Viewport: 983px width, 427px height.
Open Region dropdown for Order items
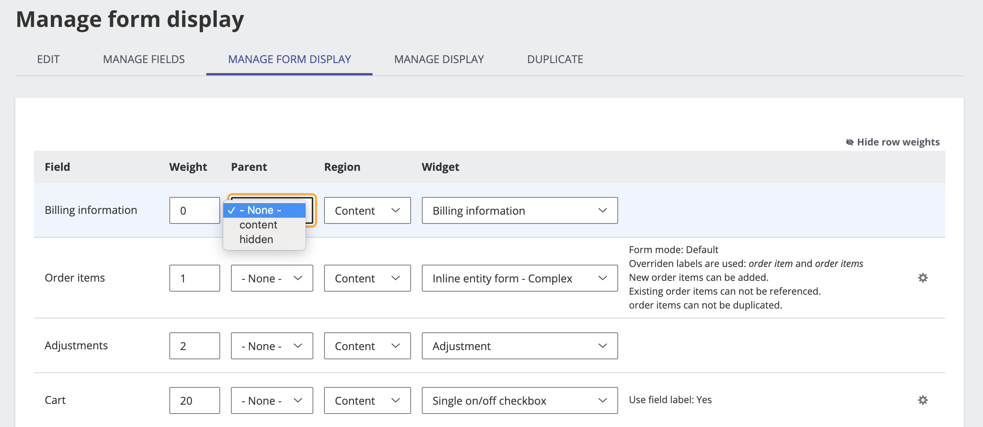[x=367, y=278]
